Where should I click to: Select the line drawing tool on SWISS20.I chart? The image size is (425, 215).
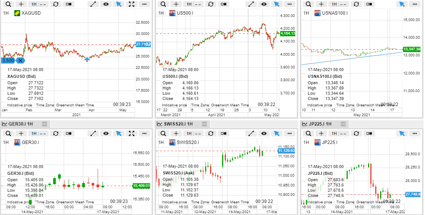tap(251, 133)
